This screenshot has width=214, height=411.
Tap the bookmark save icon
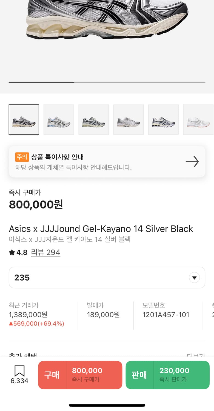pyautogui.click(x=19, y=371)
